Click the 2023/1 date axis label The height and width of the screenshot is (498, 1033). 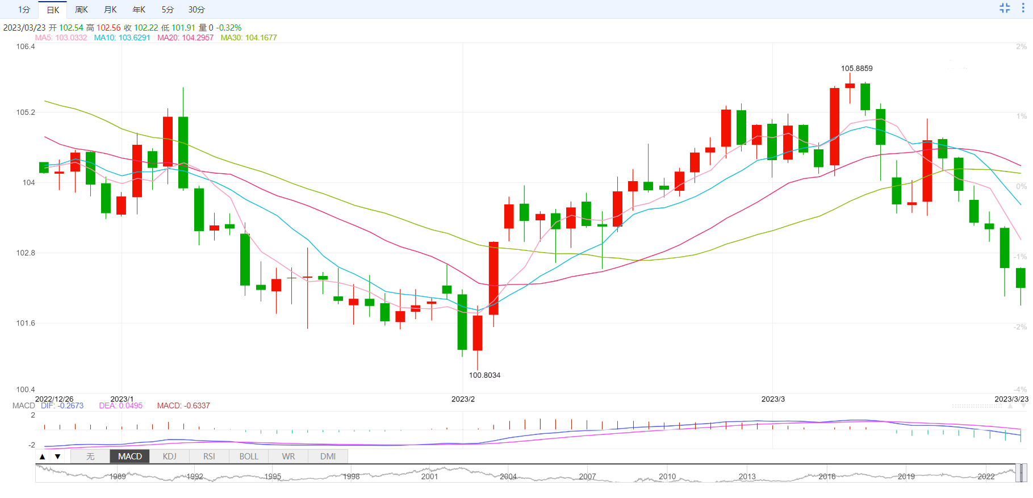[x=122, y=399]
